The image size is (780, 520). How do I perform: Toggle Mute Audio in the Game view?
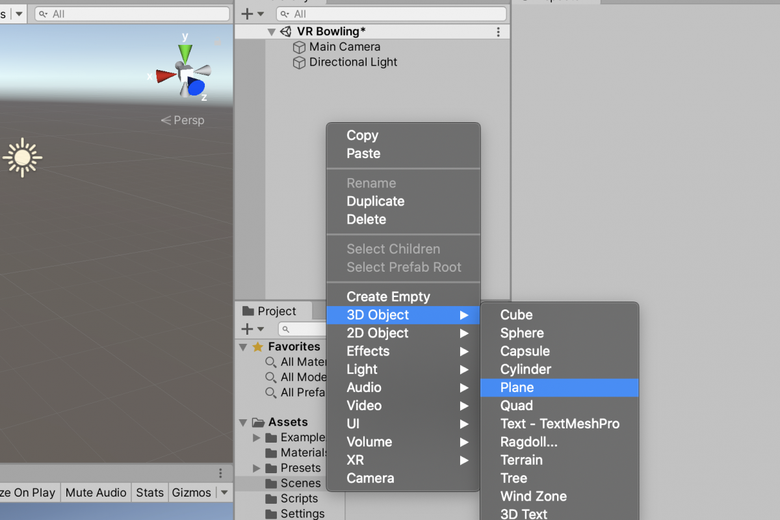tap(96, 493)
